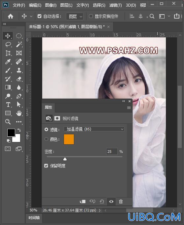Open the 图层 auto-select dropdown
This screenshot has width=184, height=225.
[x=75, y=16]
